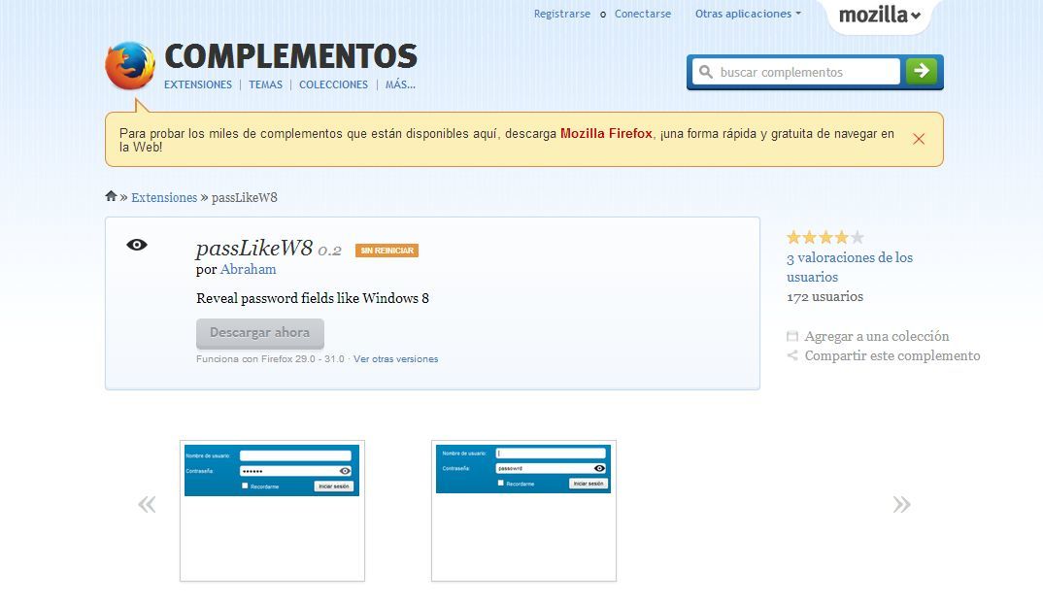The image size is (1043, 604).
Task: Click the green search arrow button
Action: point(922,71)
